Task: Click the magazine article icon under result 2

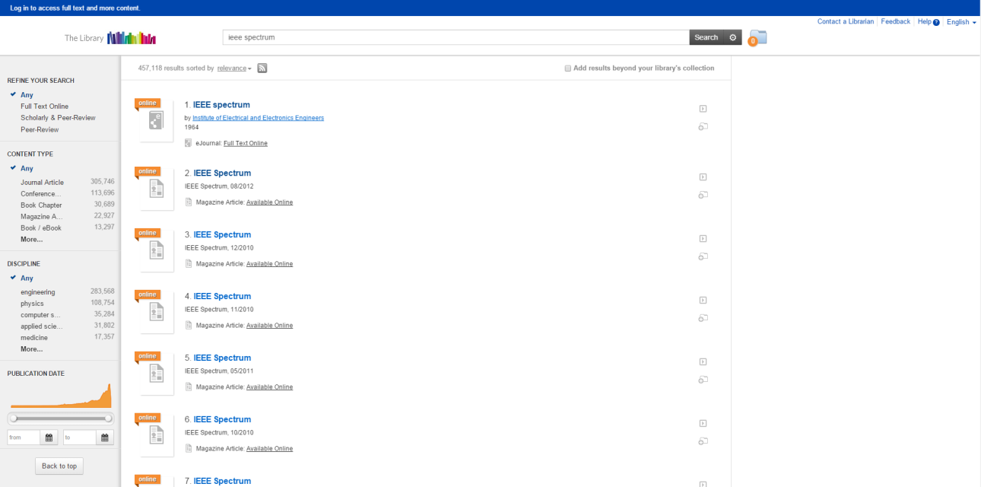Action: coord(189,202)
